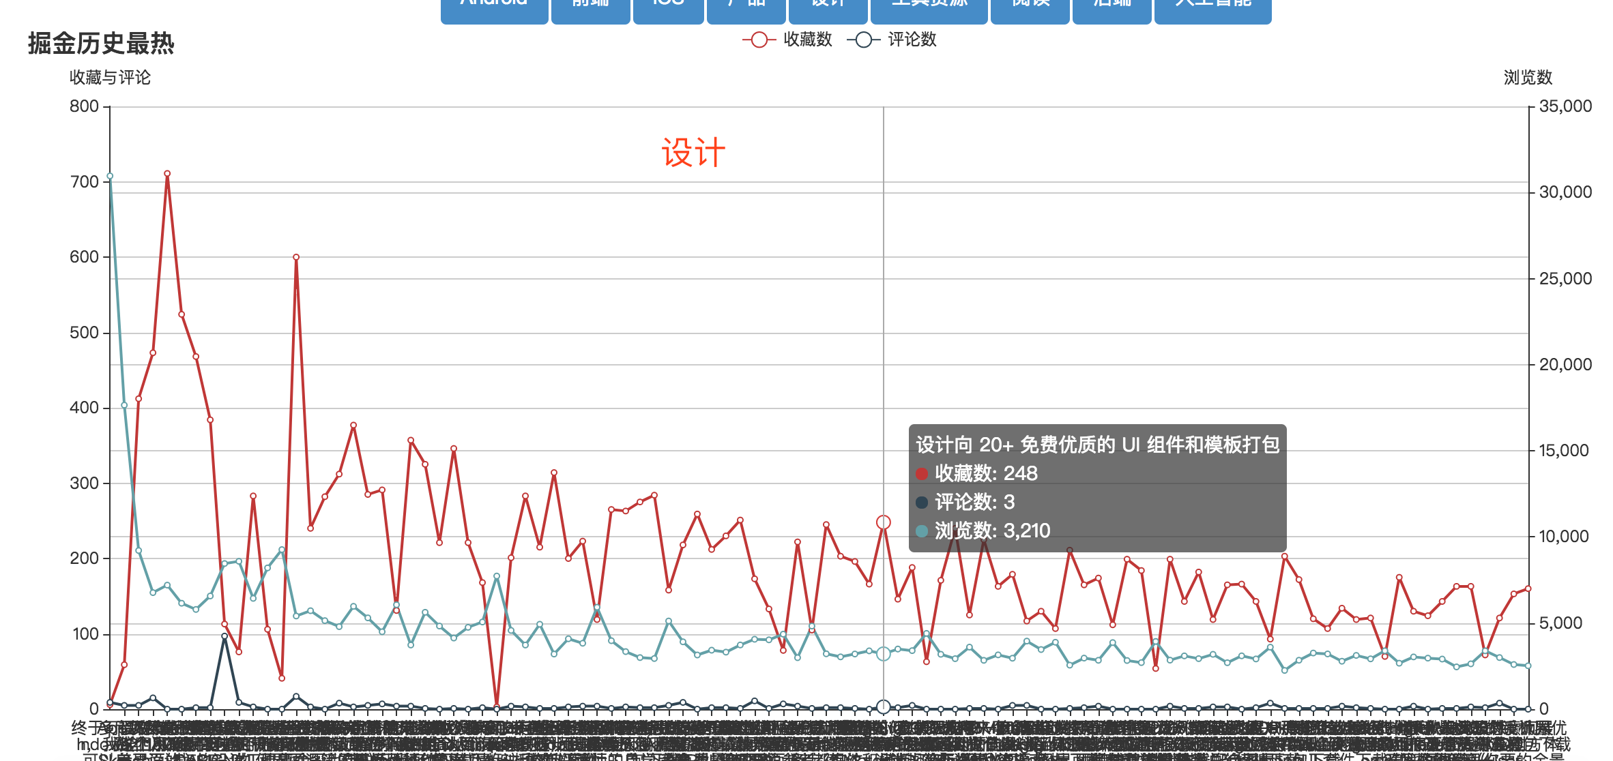Toggle the 评论数 series in legend
The width and height of the screenshot is (1613, 761).
point(892,40)
